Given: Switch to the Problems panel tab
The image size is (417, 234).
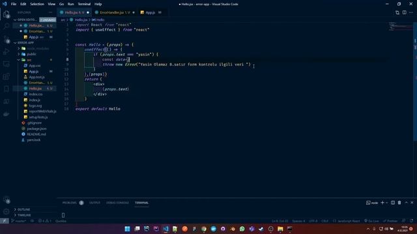Looking at the screenshot, I should [70, 203].
